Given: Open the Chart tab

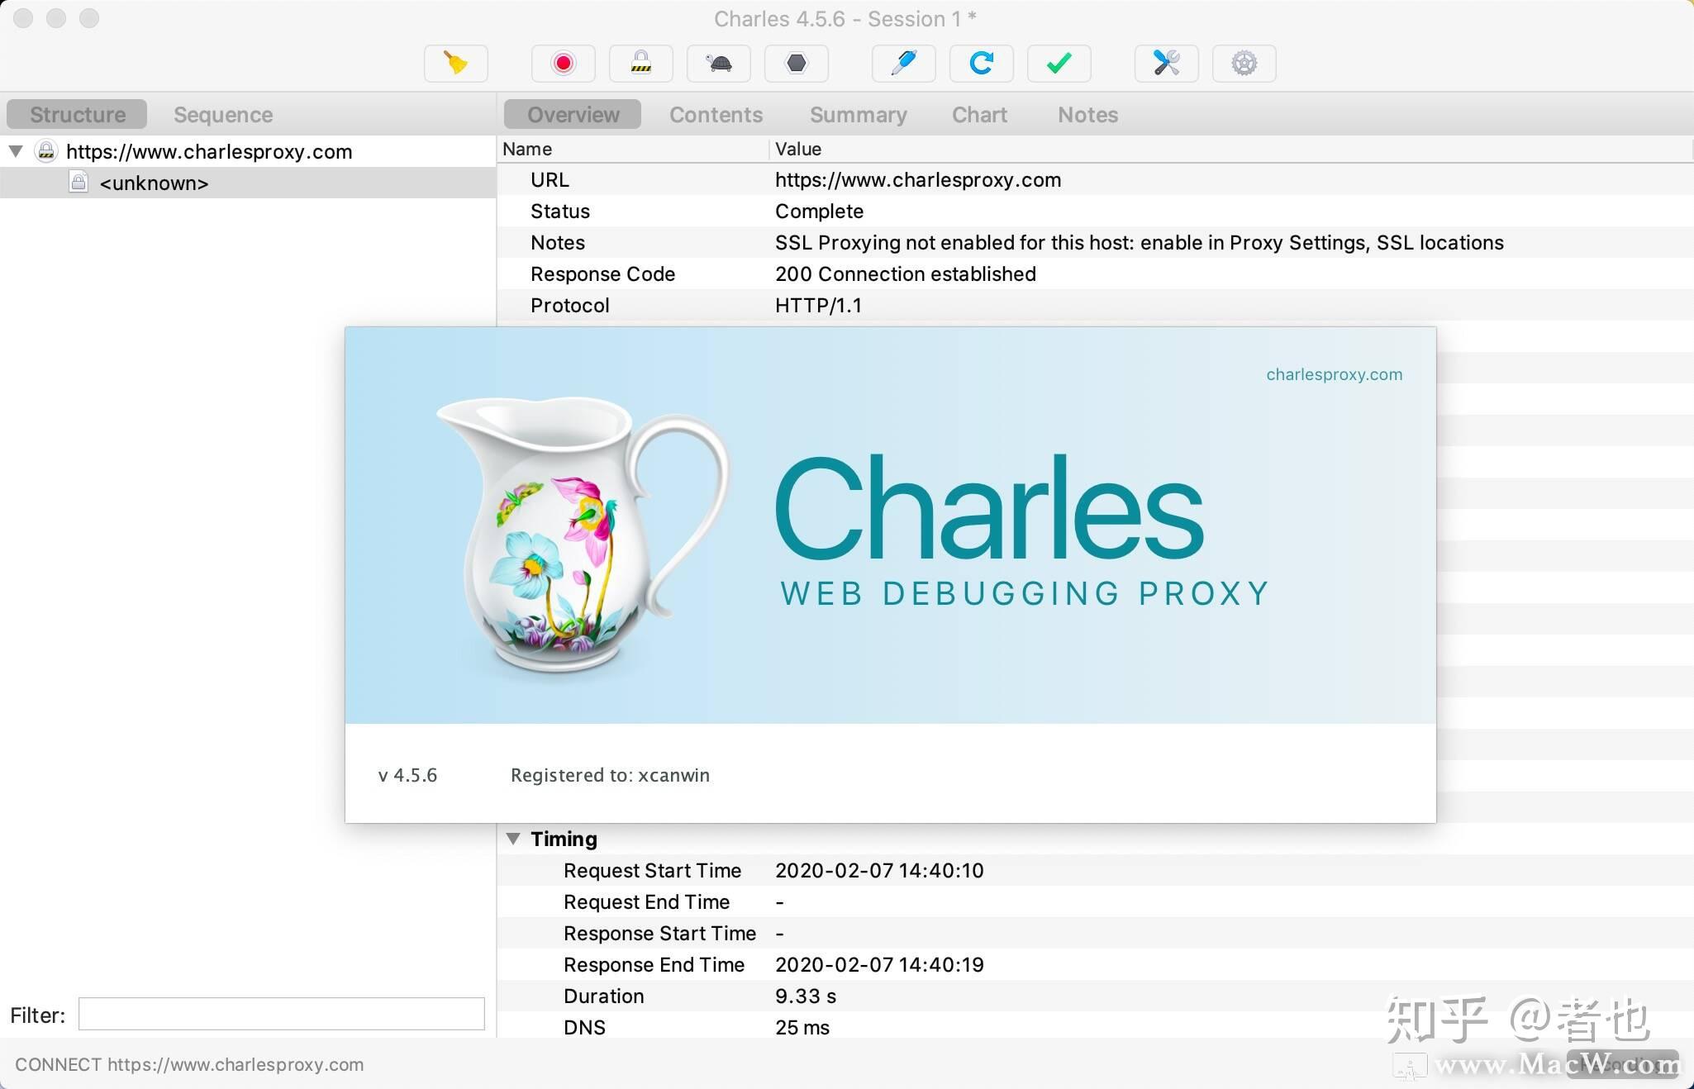Looking at the screenshot, I should (979, 114).
